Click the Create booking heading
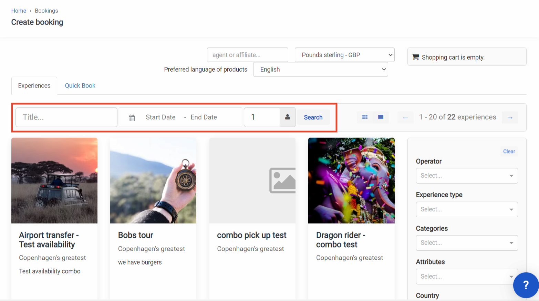The image size is (539, 301). (x=37, y=22)
